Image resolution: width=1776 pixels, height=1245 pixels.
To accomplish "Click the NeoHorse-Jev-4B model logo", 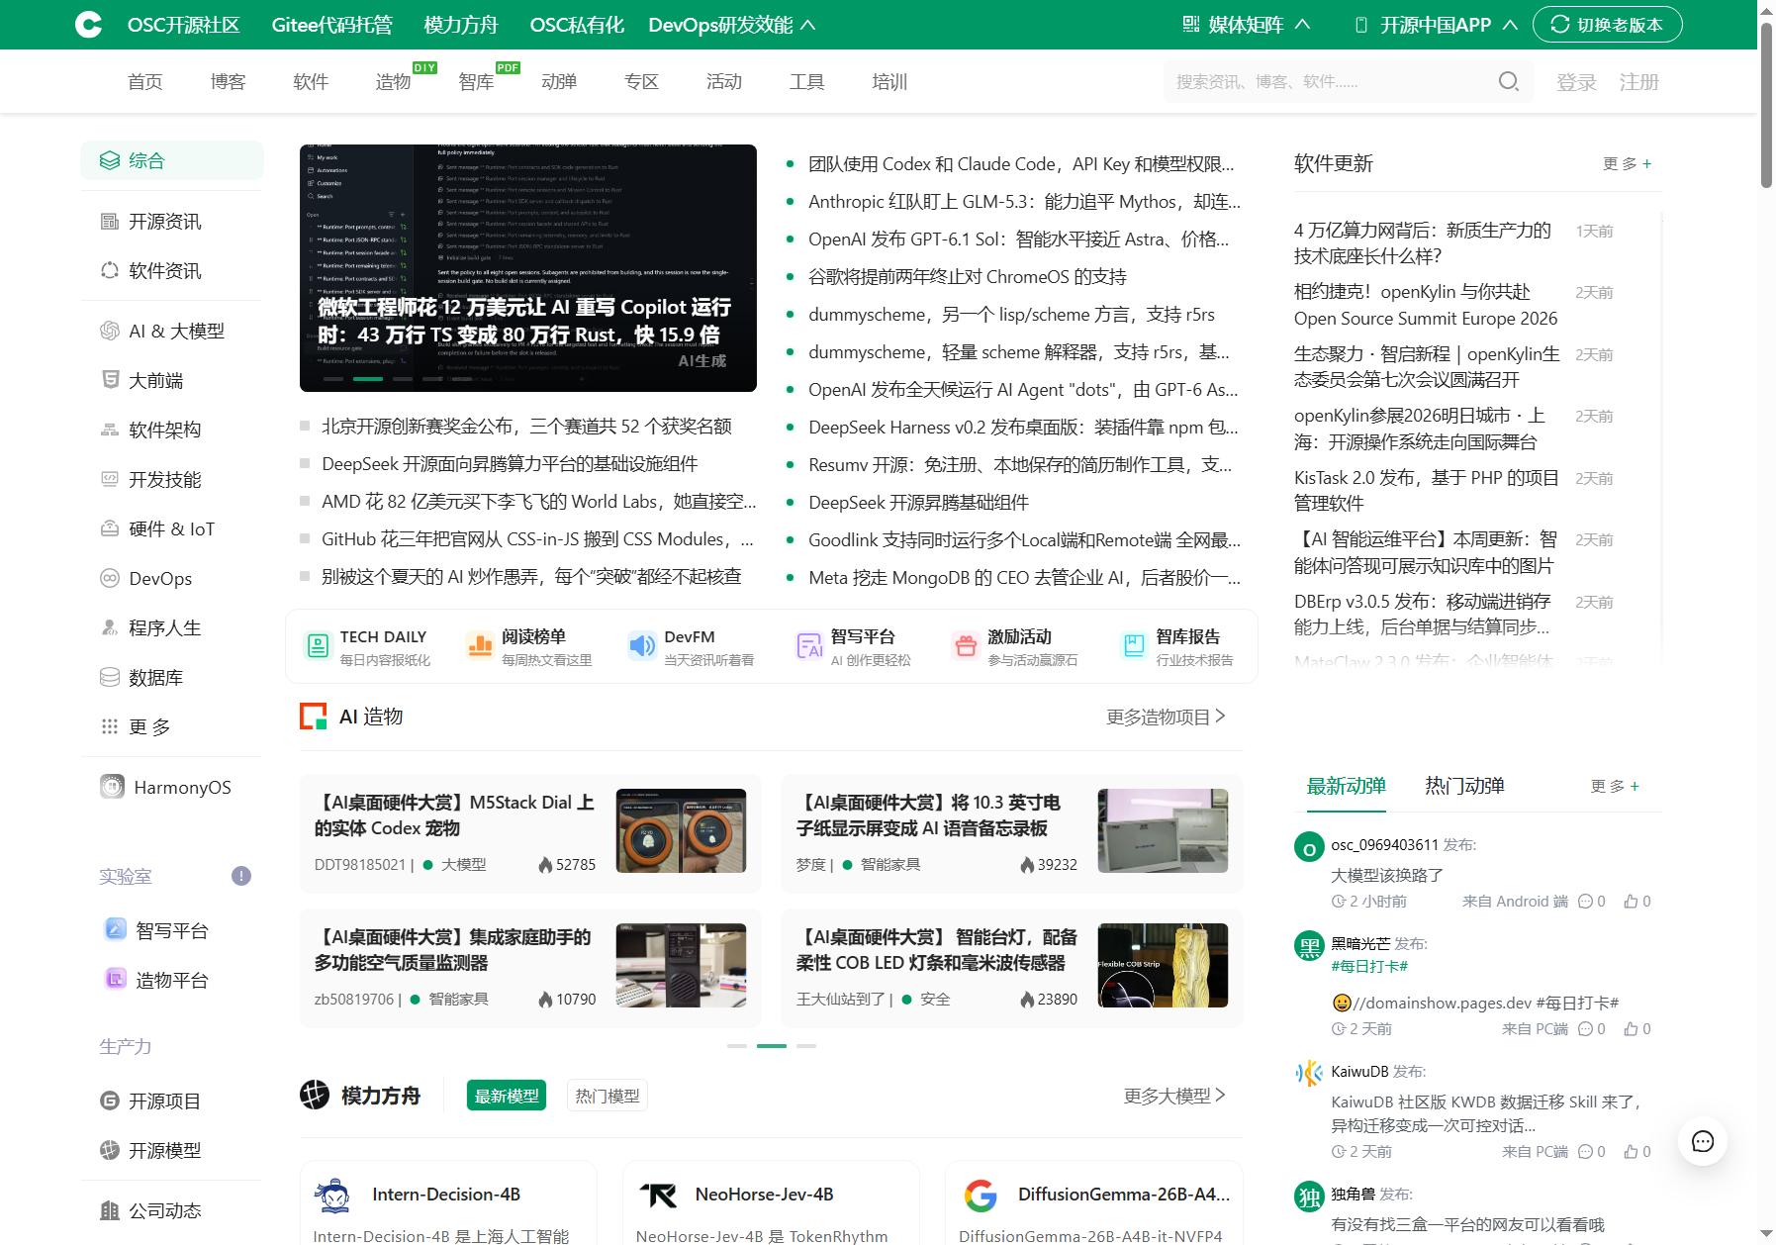I will point(657,1196).
